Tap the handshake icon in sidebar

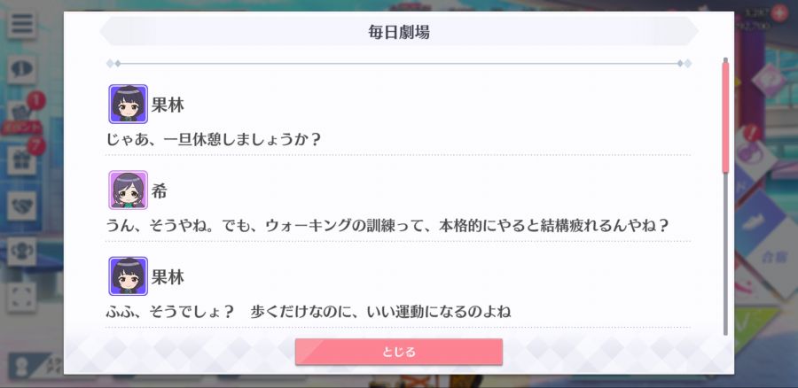pos(21,206)
